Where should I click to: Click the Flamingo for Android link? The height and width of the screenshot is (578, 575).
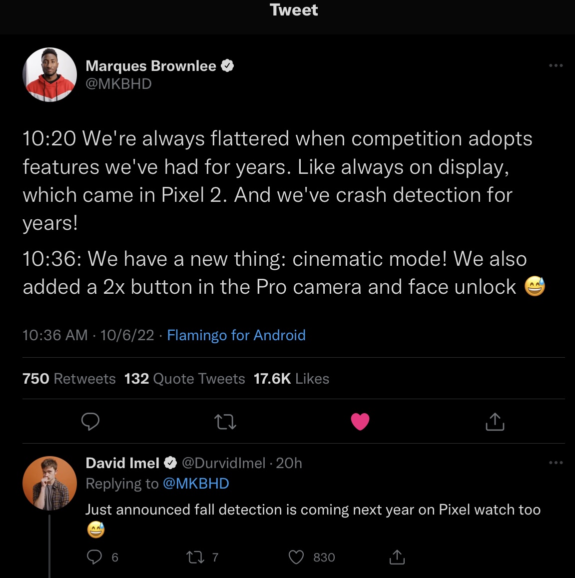point(236,335)
